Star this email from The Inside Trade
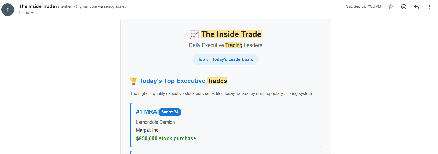This screenshot has height=154, width=438. coord(391,7)
